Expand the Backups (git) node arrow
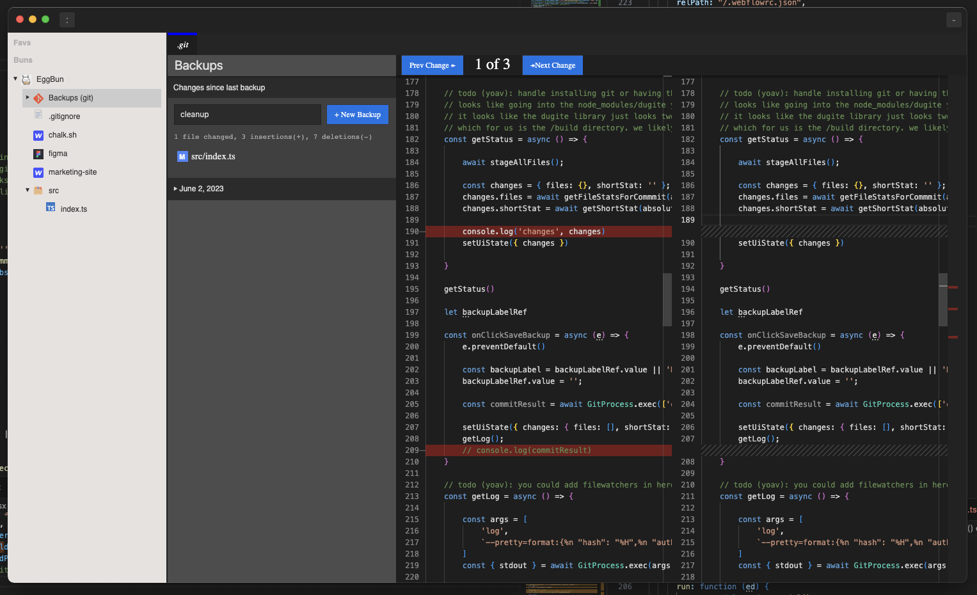This screenshot has width=977, height=595. [x=28, y=97]
